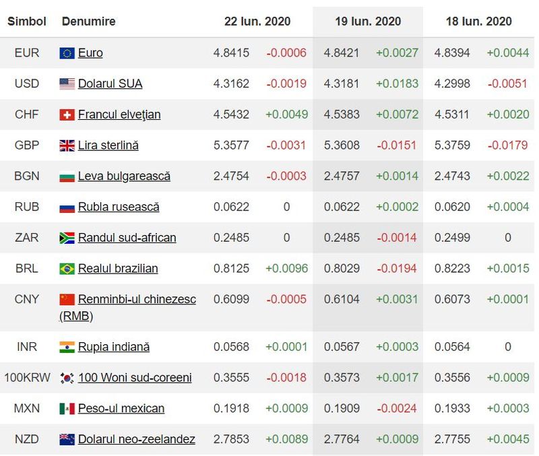
Task: Open the Randul sud-african link
Action: [127, 238]
